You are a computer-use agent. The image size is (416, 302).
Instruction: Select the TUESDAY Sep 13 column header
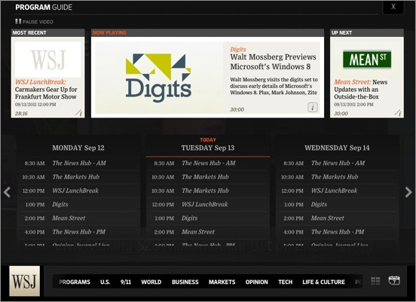click(208, 148)
